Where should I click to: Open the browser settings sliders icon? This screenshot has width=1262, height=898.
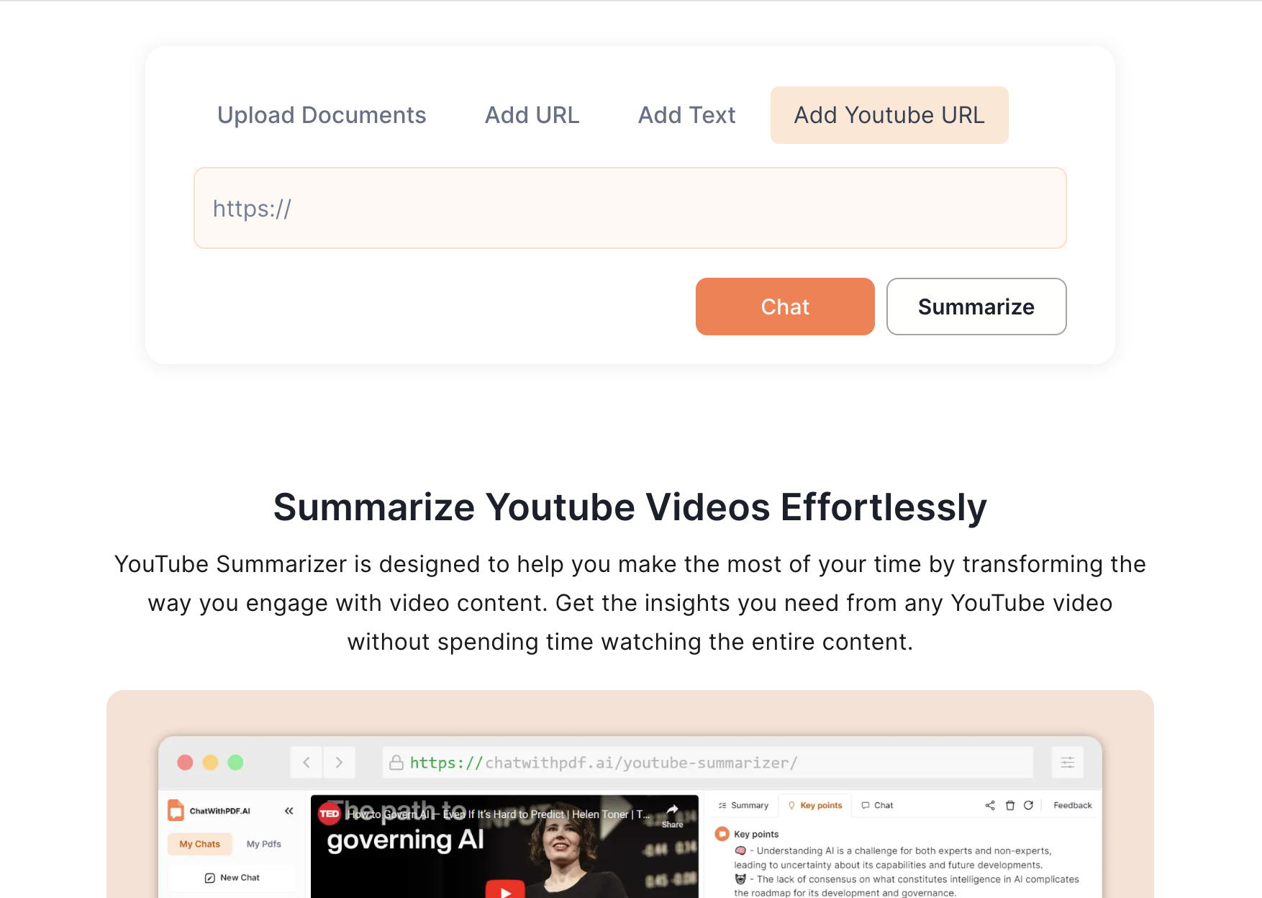point(1068,763)
